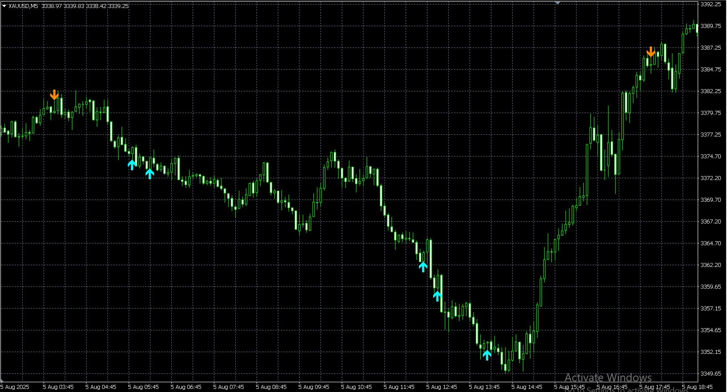Image resolution: width=727 pixels, height=392 pixels.
Task: Click the 5 Aug 14:45 time label
Action: (x=527, y=387)
